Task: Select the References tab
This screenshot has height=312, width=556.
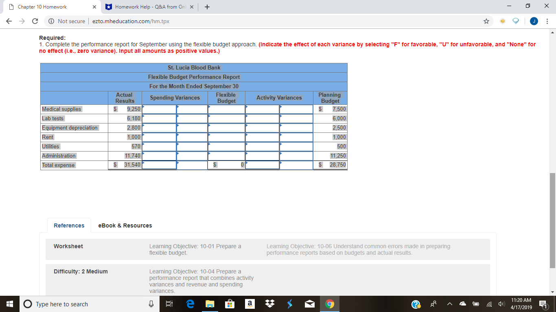Action: pyautogui.click(x=69, y=225)
